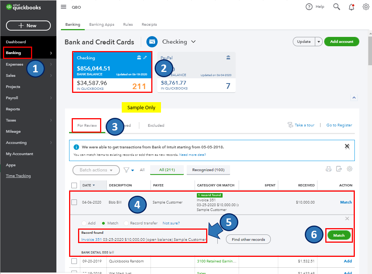Expand the Checking account selector chevron
This screenshot has height=274, width=372.
[193, 42]
